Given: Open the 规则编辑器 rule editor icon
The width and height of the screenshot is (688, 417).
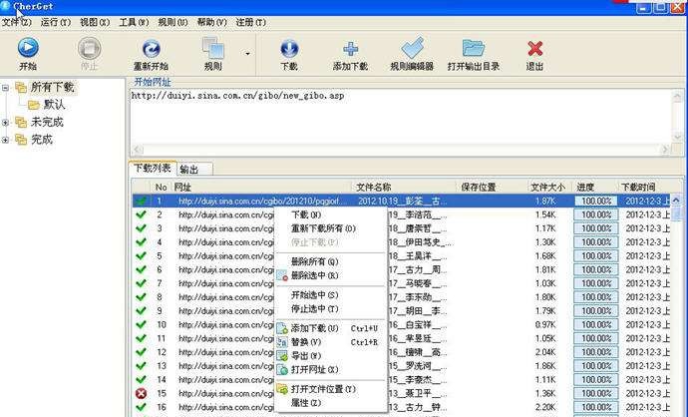Looking at the screenshot, I should (412, 48).
